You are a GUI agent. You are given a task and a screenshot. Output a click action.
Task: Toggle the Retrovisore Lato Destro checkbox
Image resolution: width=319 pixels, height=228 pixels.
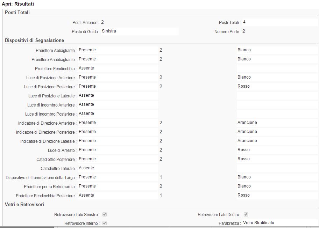[x=246, y=214]
